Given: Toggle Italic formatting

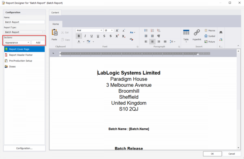Looking at the screenshot, I should pos(85,36).
